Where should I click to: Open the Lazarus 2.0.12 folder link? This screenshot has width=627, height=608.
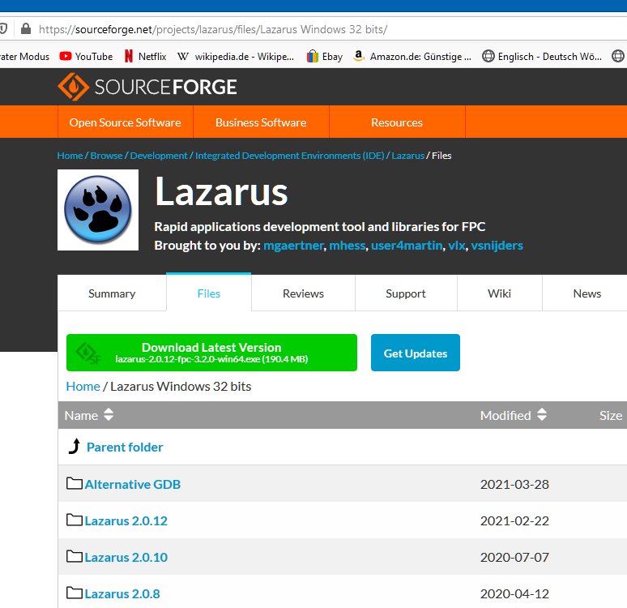tap(126, 520)
